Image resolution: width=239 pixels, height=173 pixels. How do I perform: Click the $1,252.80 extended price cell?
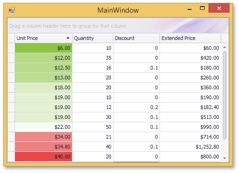[190, 147]
